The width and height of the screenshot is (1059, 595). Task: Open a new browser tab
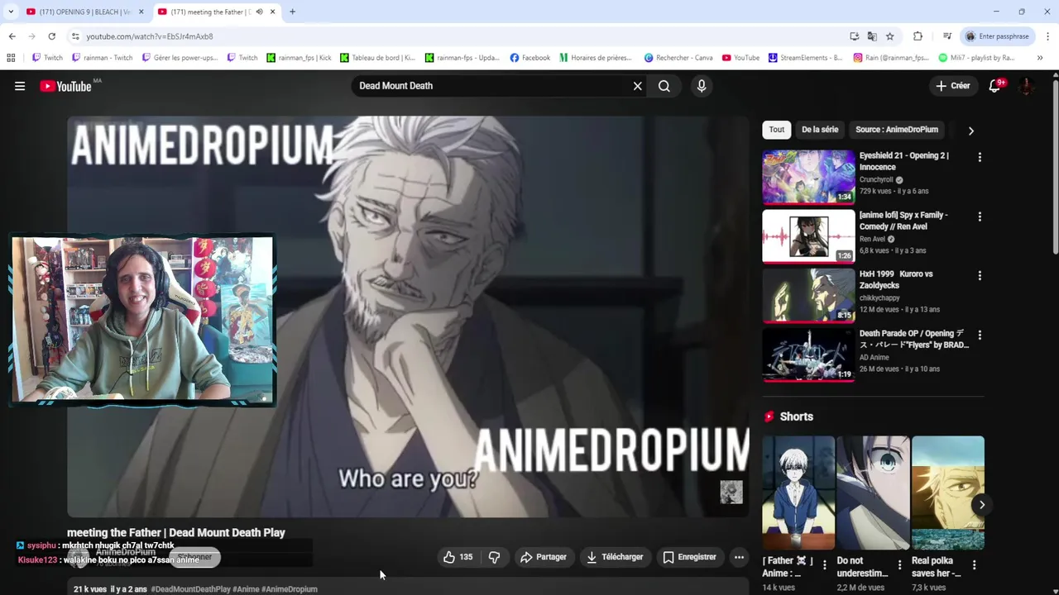(292, 12)
